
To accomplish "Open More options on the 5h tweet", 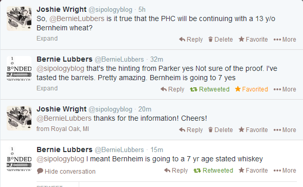I will [x=284, y=40].
